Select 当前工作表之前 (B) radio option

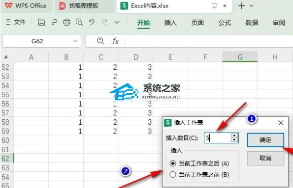[199, 175]
